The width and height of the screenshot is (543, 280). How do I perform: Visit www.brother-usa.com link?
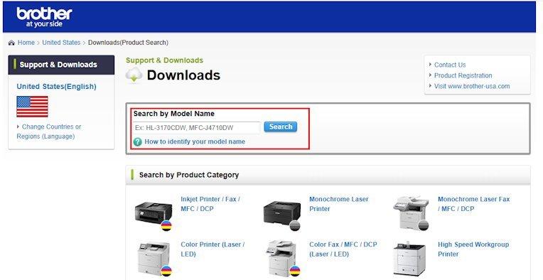(x=472, y=86)
